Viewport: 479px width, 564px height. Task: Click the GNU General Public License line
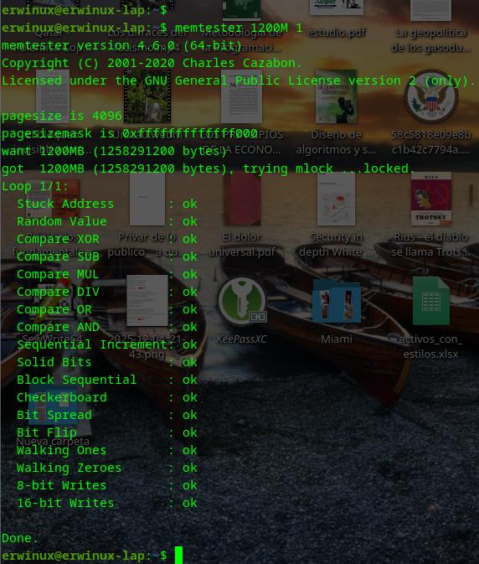239,80
